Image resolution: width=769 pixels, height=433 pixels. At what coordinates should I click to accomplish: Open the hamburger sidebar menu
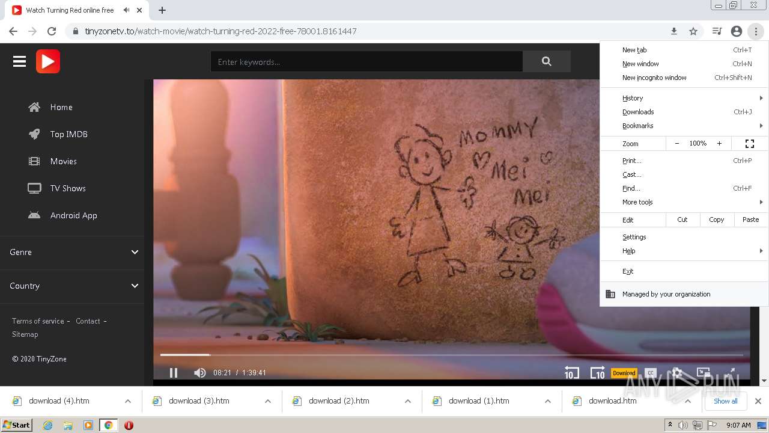click(x=19, y=61)
